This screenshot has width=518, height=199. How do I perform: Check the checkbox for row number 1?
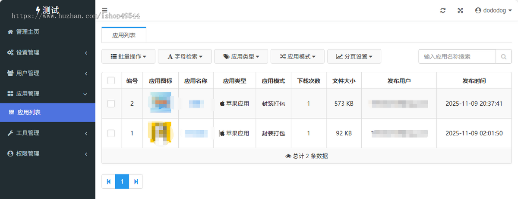point(111,133)
